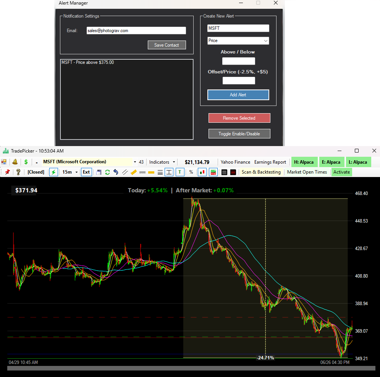Click the dash button before symbol box
380x377 pixels.
tap(37, 162)
